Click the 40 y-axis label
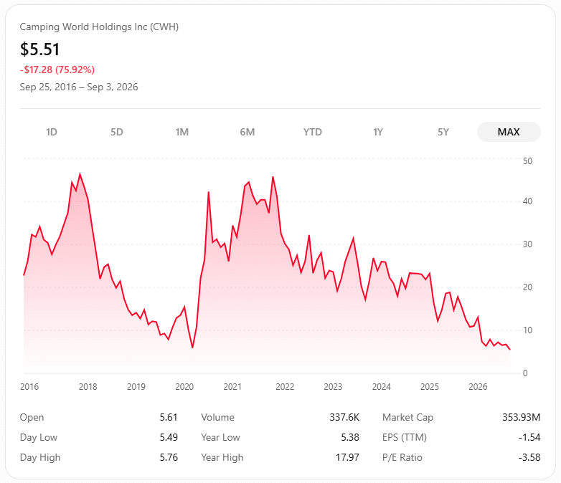The height and width of the screenshot is (483, 561). tap(528, 201)
